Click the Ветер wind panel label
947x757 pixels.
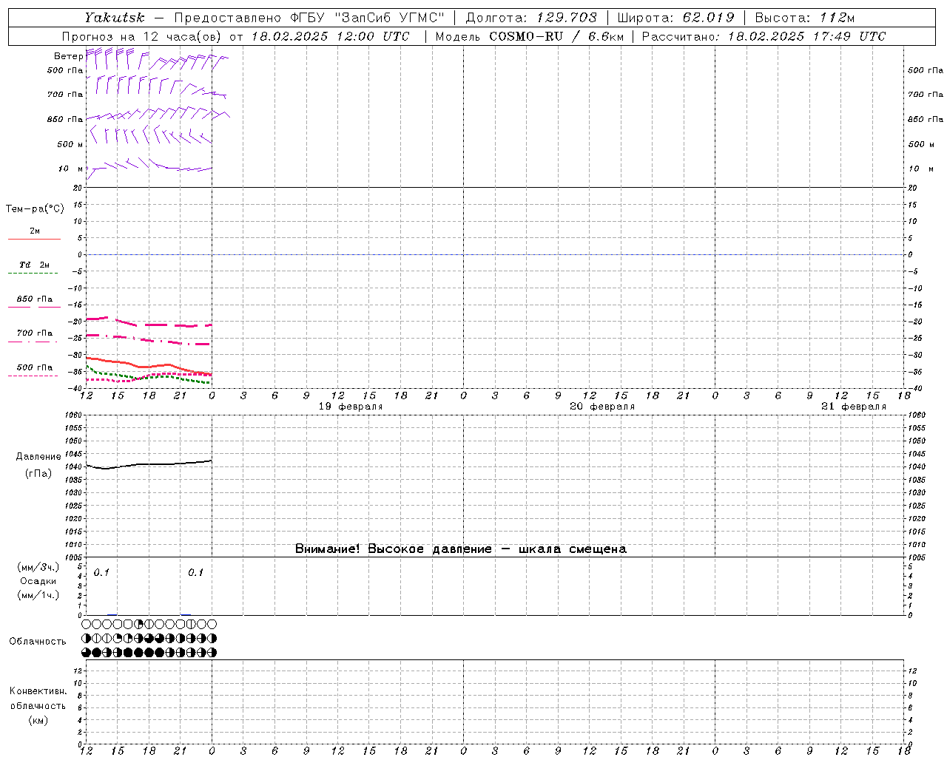click(68, 56)
